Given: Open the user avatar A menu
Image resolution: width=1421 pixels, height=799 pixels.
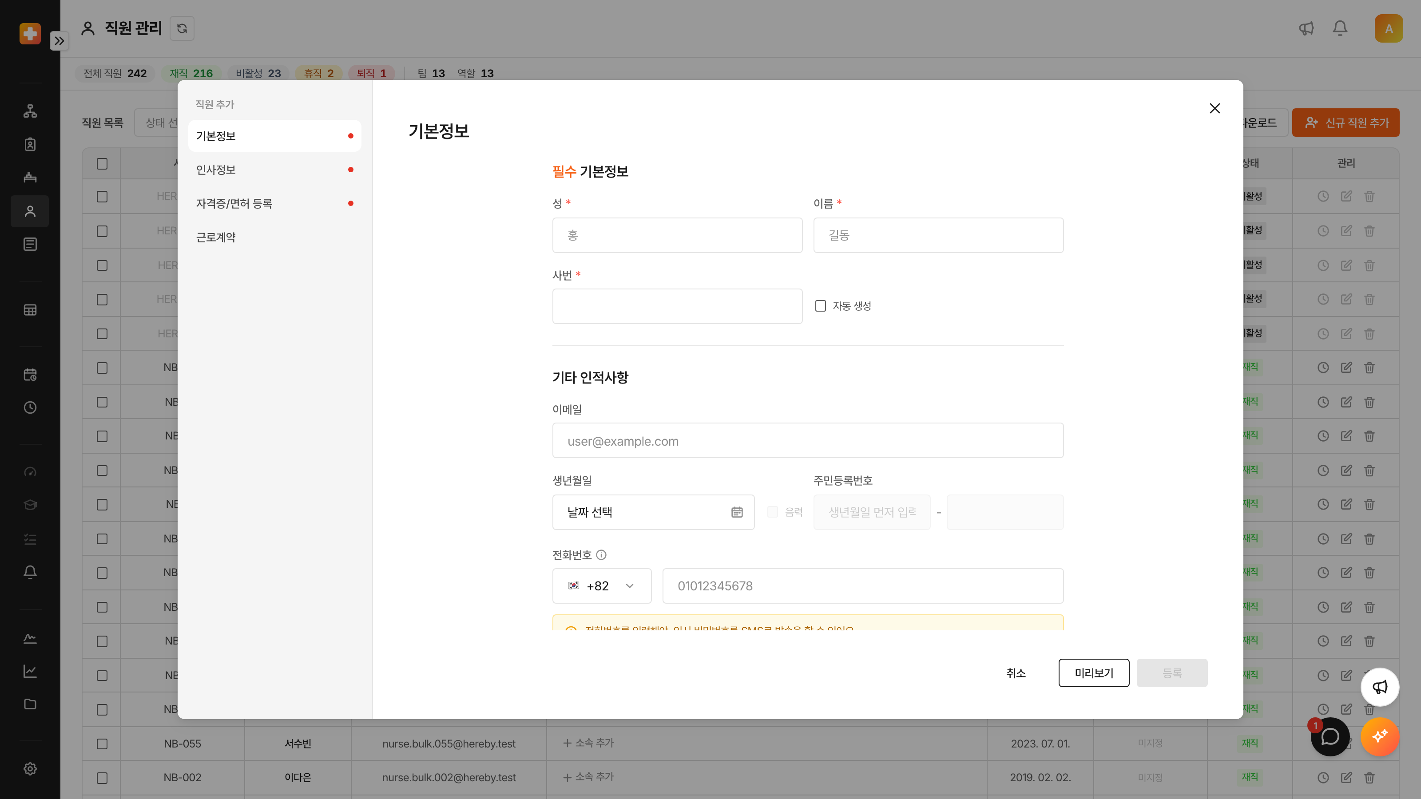Looking at the screenshot, I should (x=1389, y=29).
